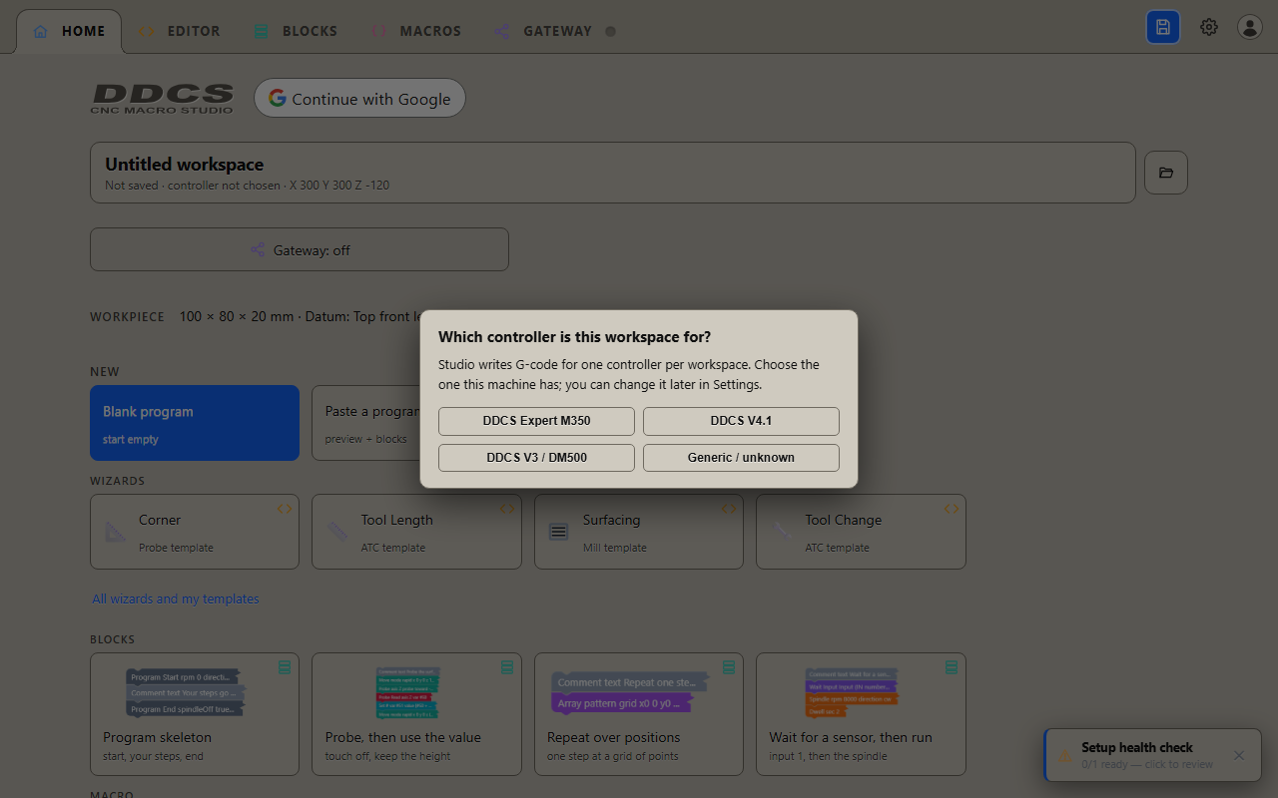
Task: Click the DDCS CNC Macro Studio logo
Action: click(x=163, y=98)
